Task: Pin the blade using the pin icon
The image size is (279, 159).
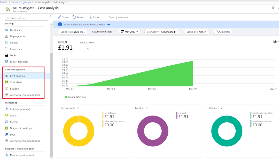Action: [273, 8]
